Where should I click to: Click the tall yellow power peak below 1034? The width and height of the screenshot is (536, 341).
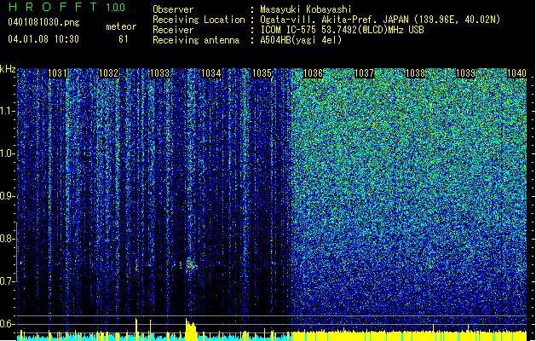pos(190,329)
